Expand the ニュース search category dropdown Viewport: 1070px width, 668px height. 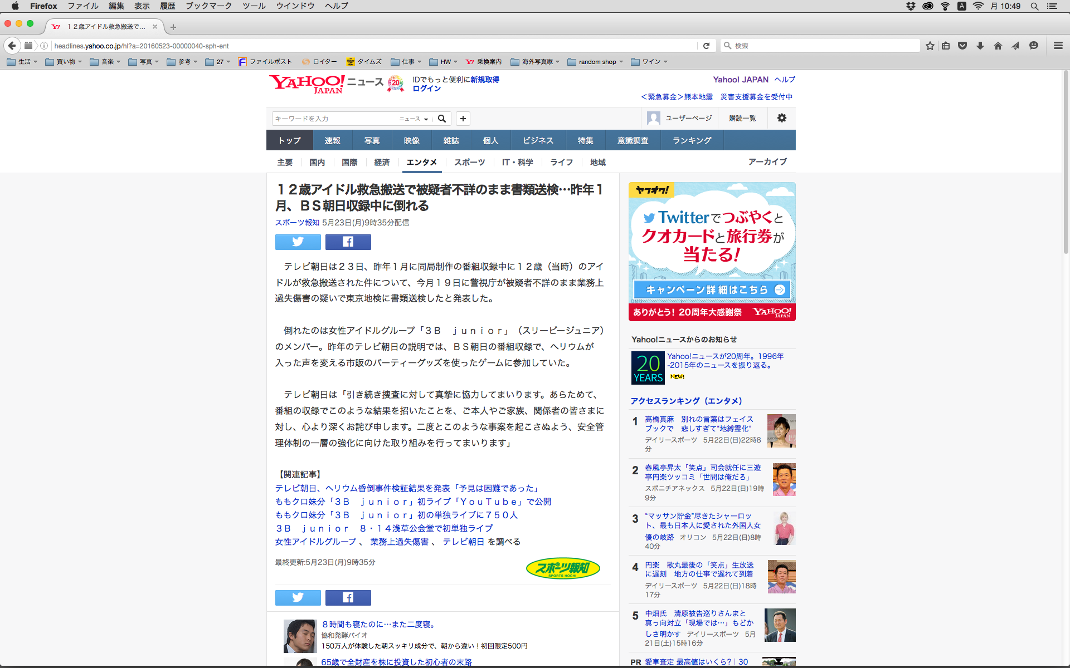point(414,119)
